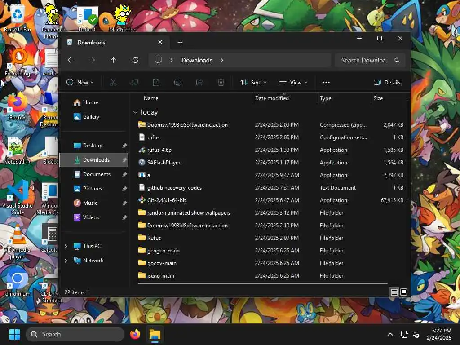This screenshot has height=345, width=460.
Task: Select random animated show wallpapers folder
Action: coord(270,213)
